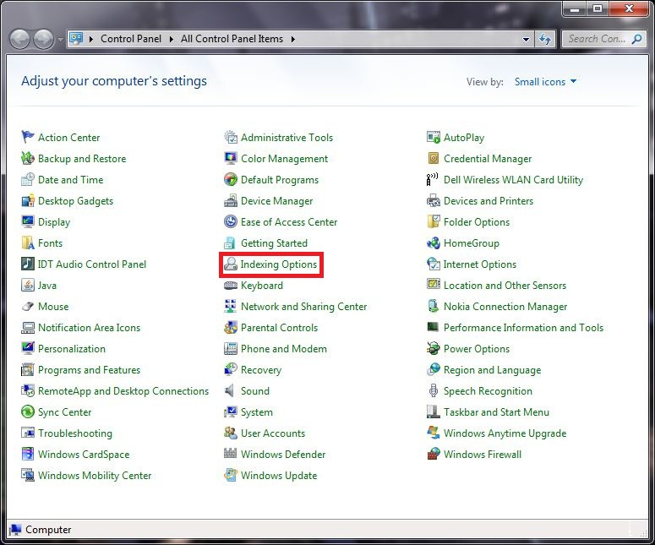Click the HomeGroup spheres icon
Image resolution: width=655 pixels, height=545 pixels.
click(434, 243)
